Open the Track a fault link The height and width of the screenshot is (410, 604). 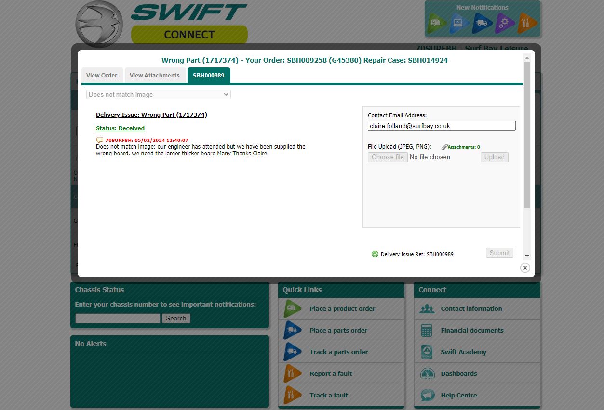click(329, 396)
